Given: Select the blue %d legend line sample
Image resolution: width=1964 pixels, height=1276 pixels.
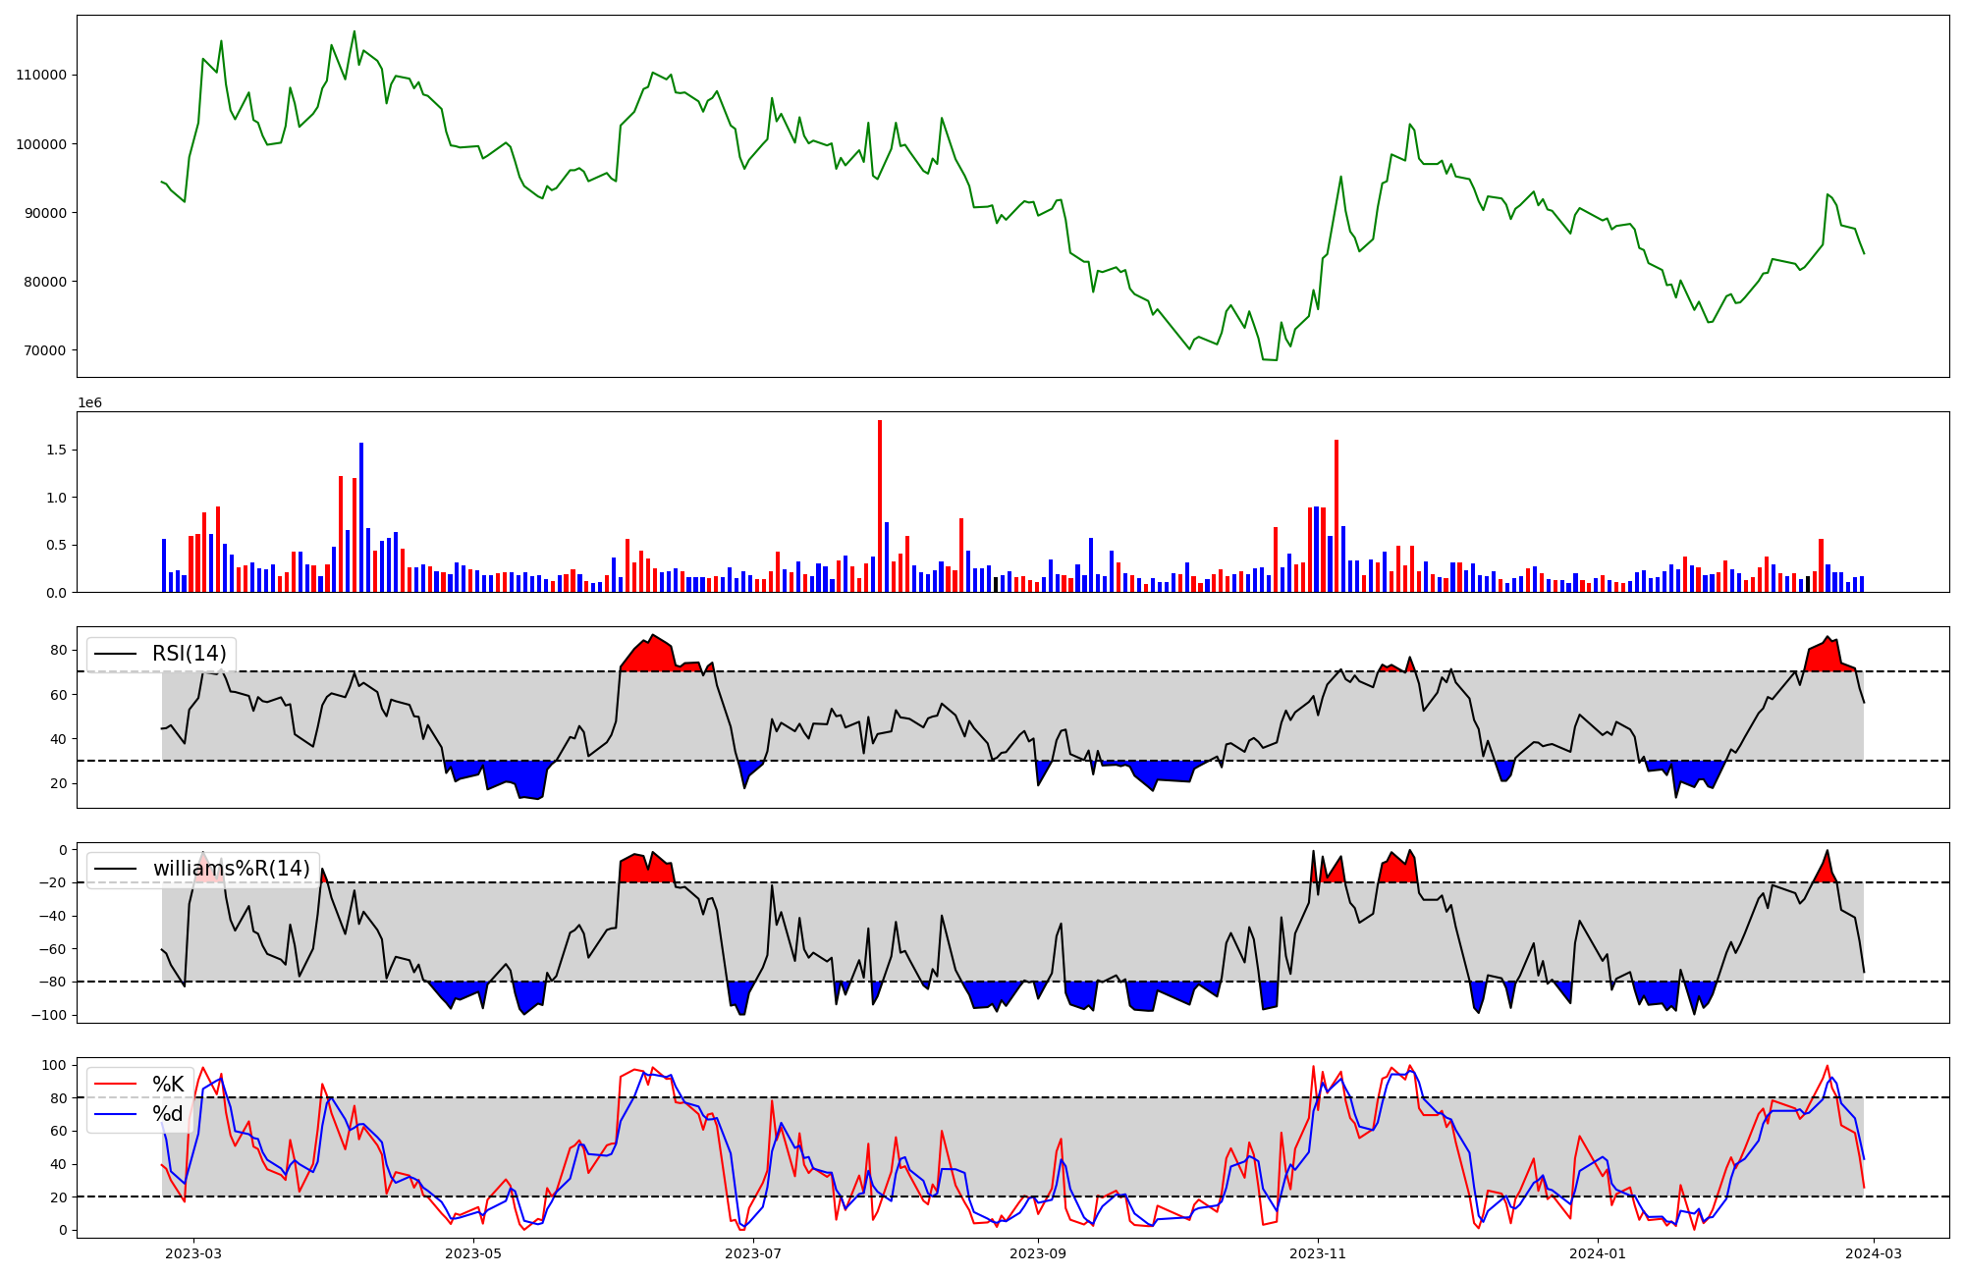Looking at the screenshot, I should point(114,1114).
